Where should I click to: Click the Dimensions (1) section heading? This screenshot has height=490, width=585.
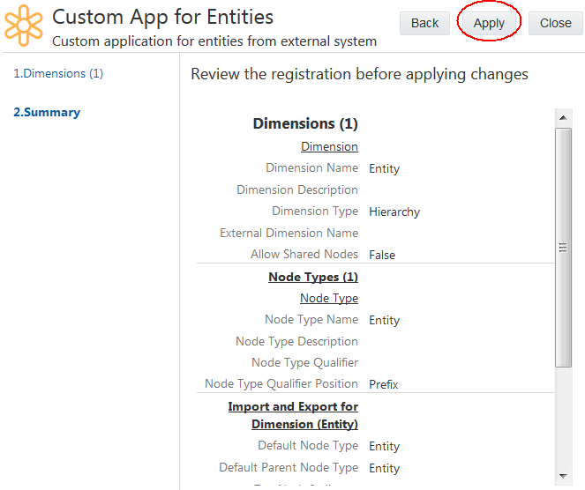[x=305, y=123]
